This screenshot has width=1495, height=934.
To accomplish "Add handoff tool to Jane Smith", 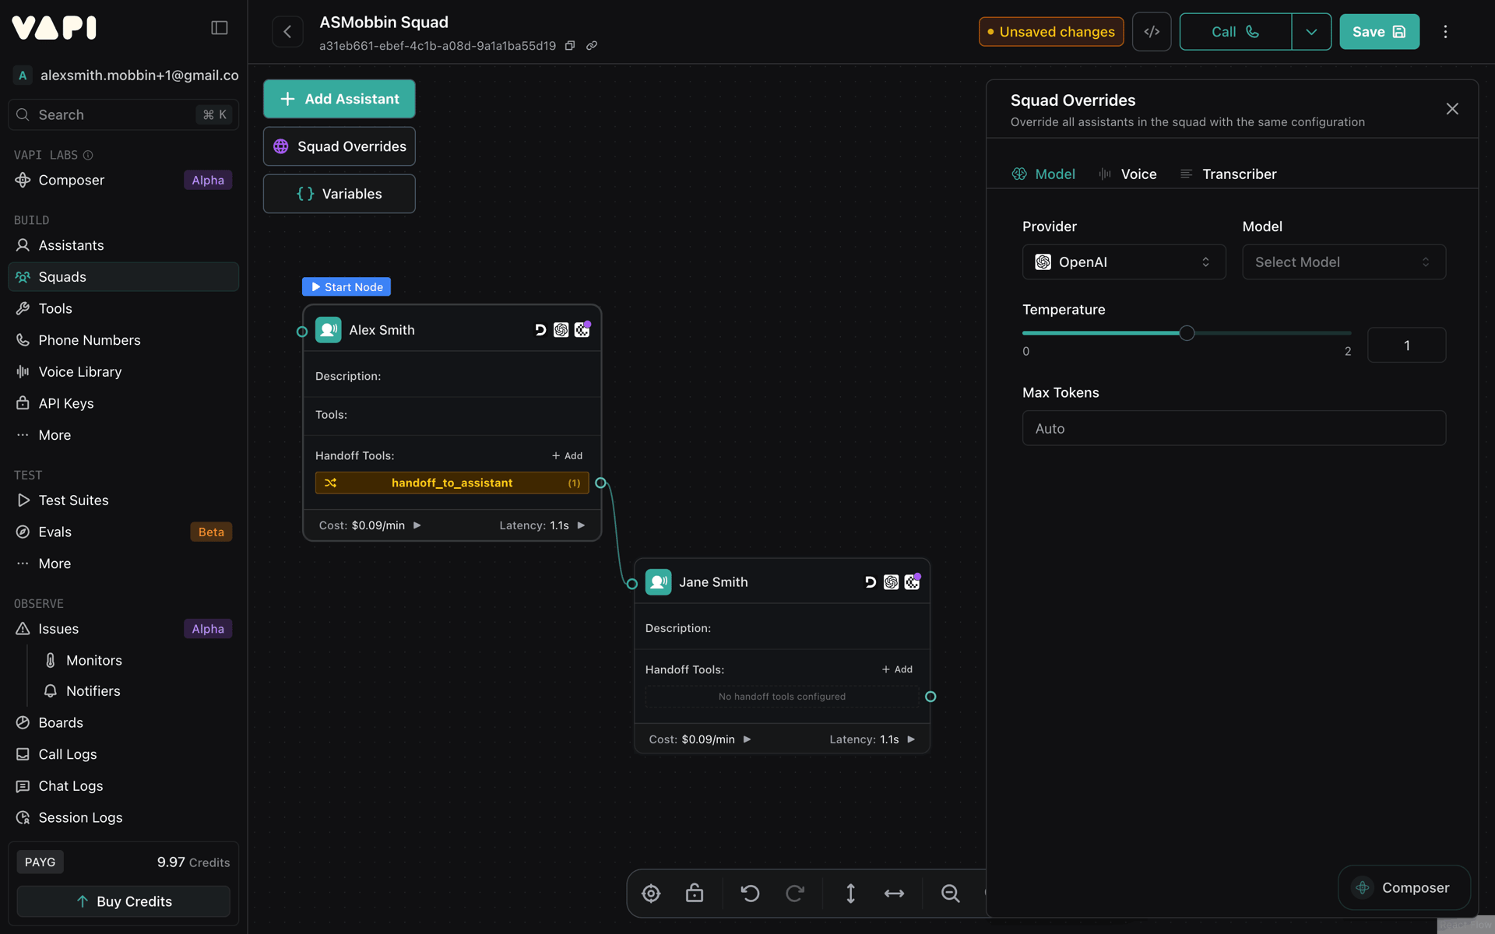I will point(897,669).
